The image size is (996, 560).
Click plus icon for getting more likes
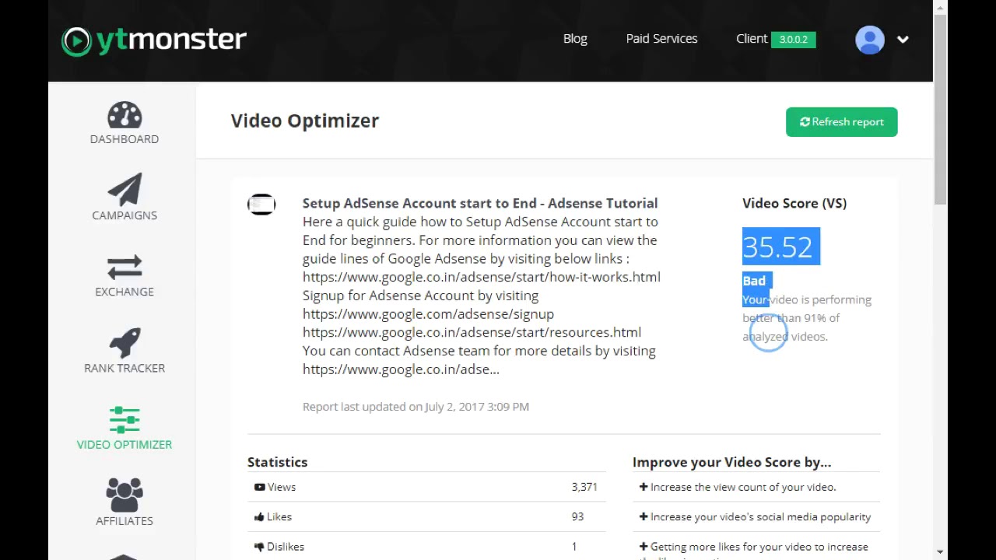(644, 547)
